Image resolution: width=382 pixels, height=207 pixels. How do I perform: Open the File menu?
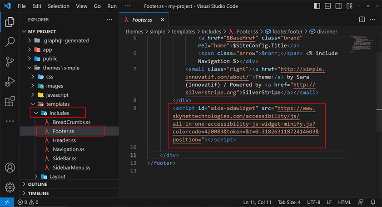pos(22,6)
